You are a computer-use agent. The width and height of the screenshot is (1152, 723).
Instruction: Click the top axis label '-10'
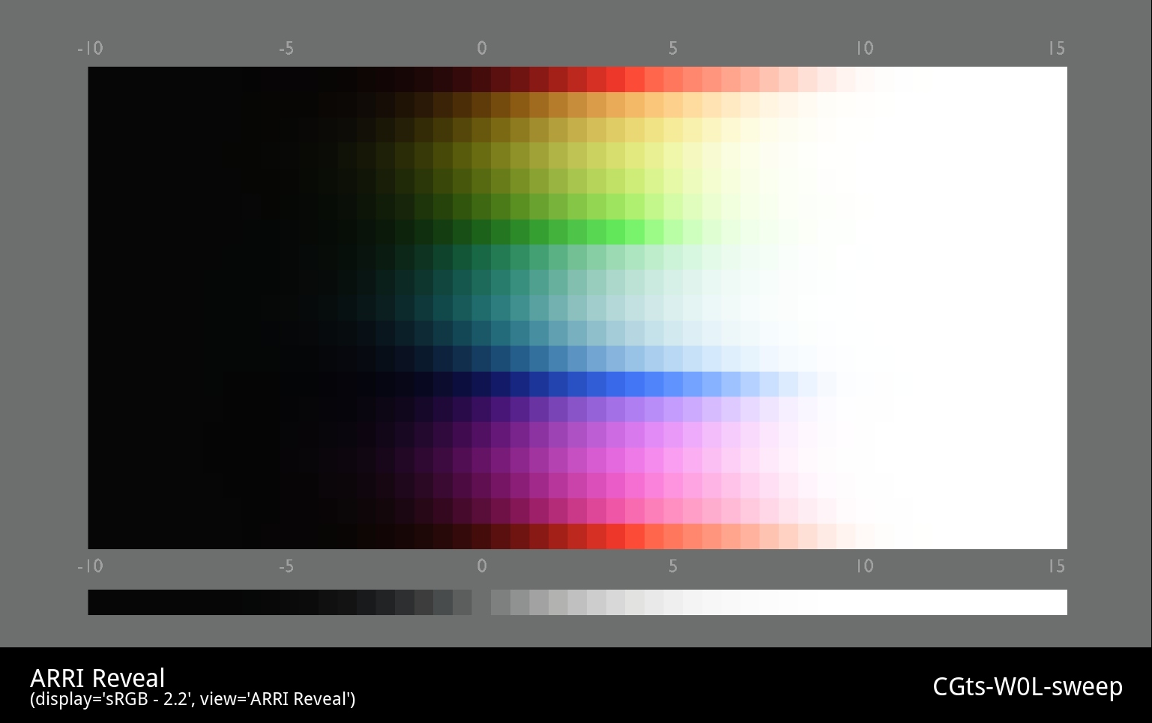point(90,49)
